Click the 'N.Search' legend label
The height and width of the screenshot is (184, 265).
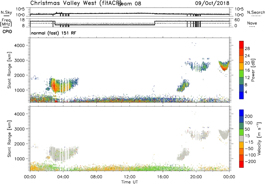pyautogui.click(x=256, y=12)
